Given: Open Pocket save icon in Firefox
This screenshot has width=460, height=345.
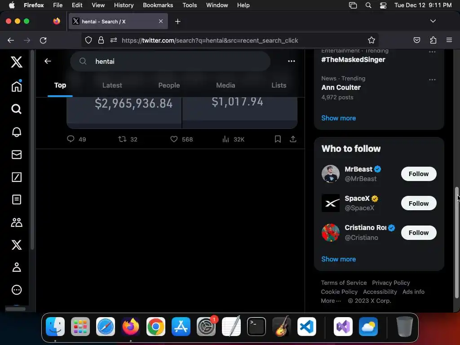Looking at the screenshot, I should tap(416, 40).
